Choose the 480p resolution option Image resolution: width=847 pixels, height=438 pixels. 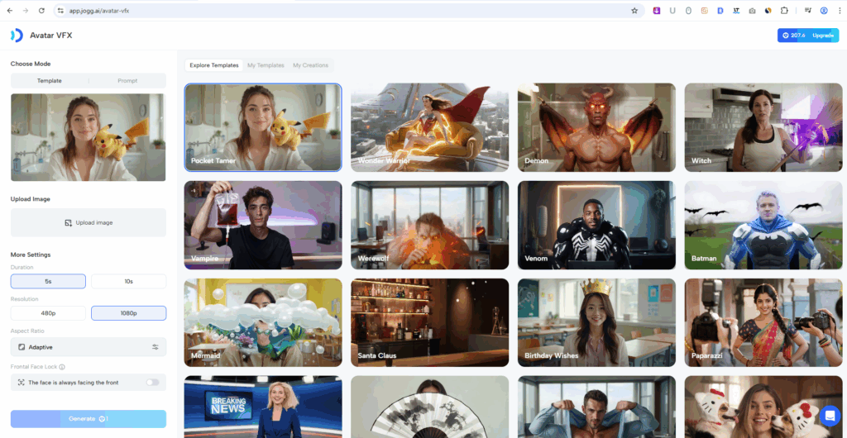(48, 313)
